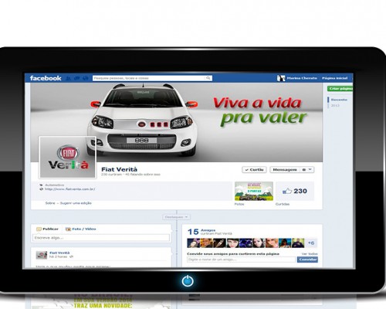Open the Fotos thumbnail
This screenshot has width=386, height=309.
pyautogui.click(x=254, y=191)
